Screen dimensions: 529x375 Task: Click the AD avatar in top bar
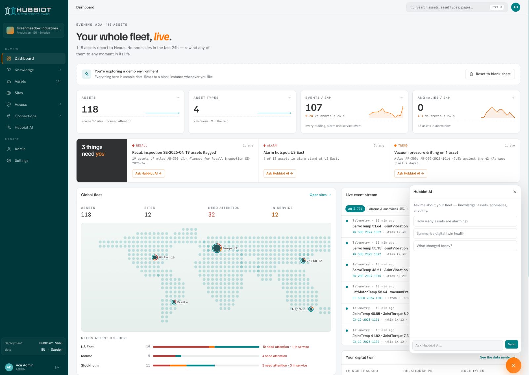click(x=515, y=7)
